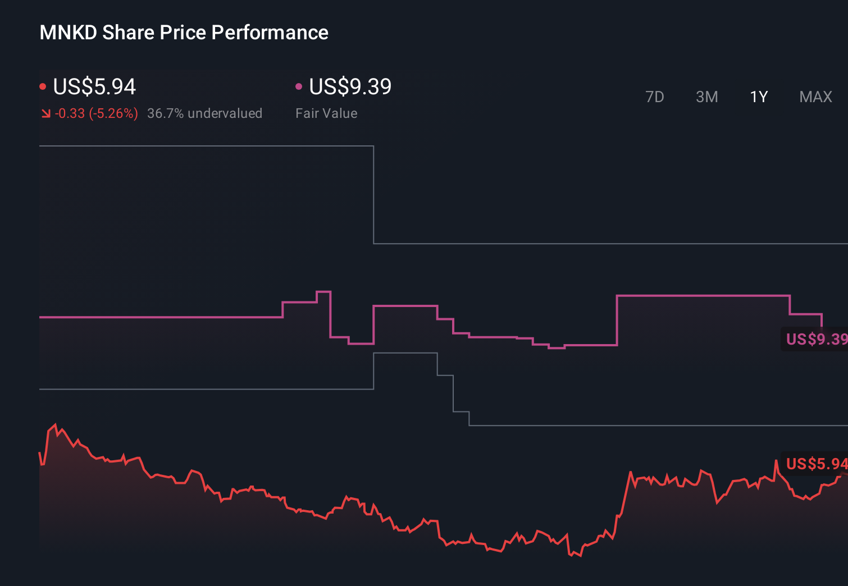This screenshot has width=848, height=586.
Task: Expand the US$9.39 Fair Value entry
Action: 350,87
